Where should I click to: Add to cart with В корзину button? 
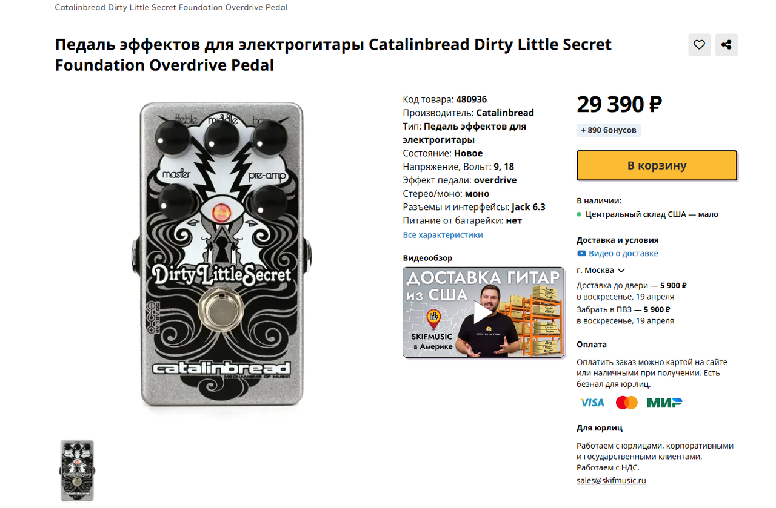657,165
